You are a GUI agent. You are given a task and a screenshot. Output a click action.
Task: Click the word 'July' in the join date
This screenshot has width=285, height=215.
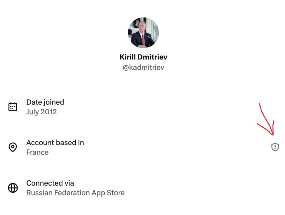(33, 112)
